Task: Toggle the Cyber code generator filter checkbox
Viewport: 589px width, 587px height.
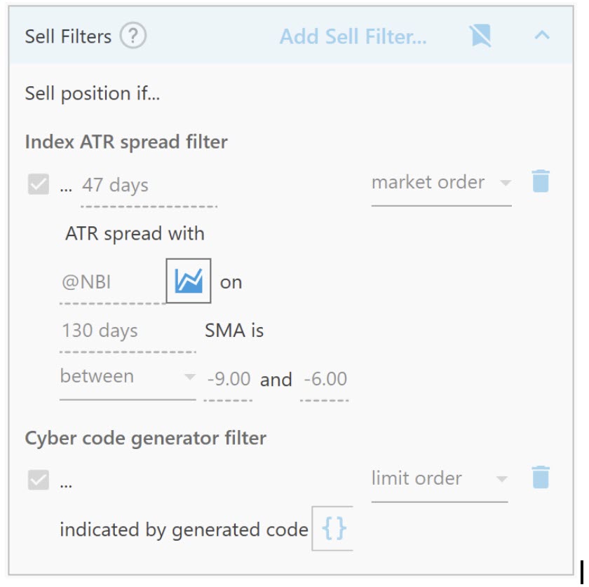Action: (39, 481)
